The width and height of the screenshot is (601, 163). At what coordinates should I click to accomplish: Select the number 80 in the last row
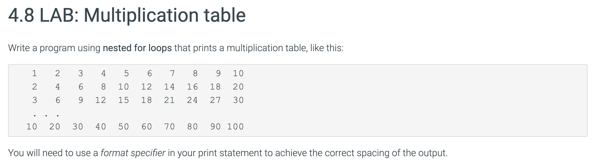[x=192, y=127]
